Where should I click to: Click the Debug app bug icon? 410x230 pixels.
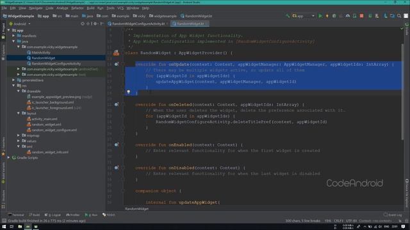[334, 16]
